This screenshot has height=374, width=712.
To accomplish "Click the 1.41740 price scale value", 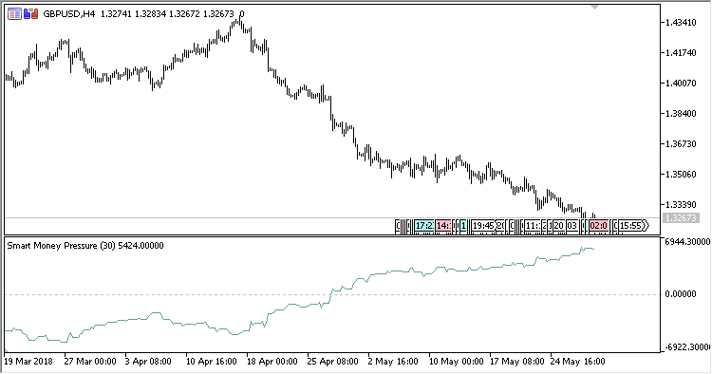I will (x=681, y=52).
